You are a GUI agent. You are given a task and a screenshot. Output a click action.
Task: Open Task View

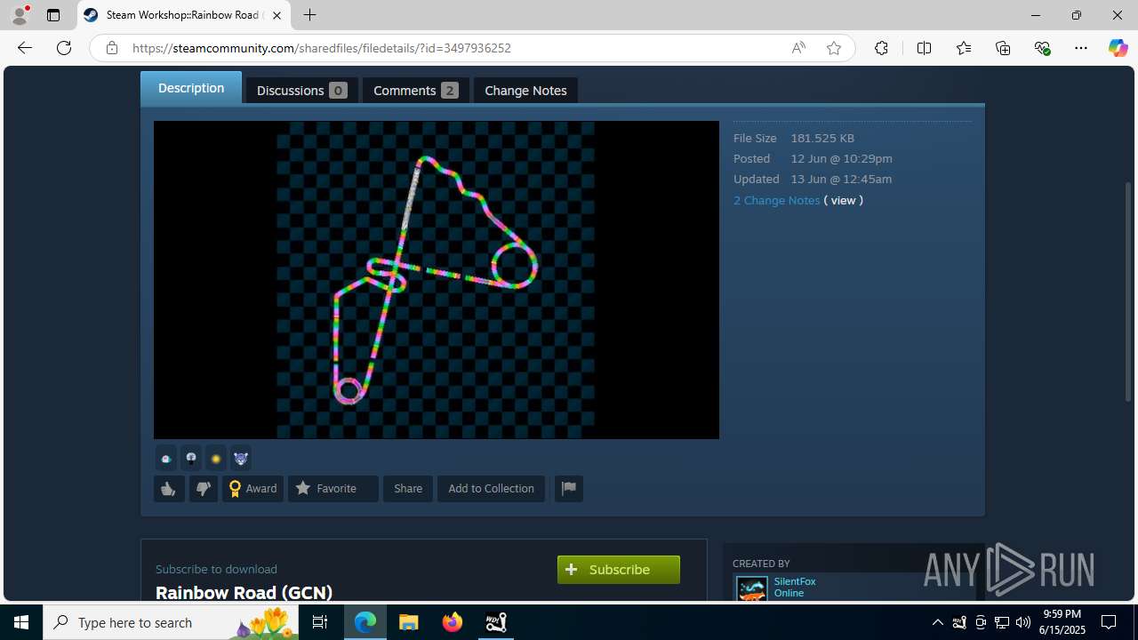[x=320, y=622]
